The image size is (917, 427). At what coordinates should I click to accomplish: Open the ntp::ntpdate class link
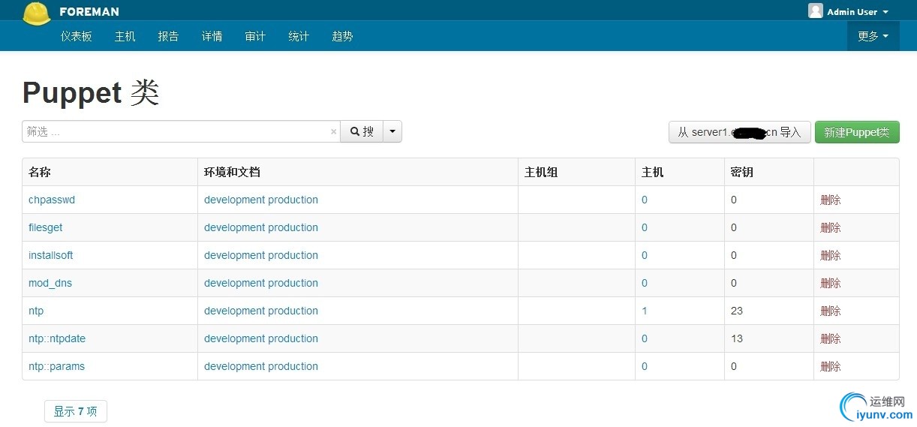click(57, 338)
